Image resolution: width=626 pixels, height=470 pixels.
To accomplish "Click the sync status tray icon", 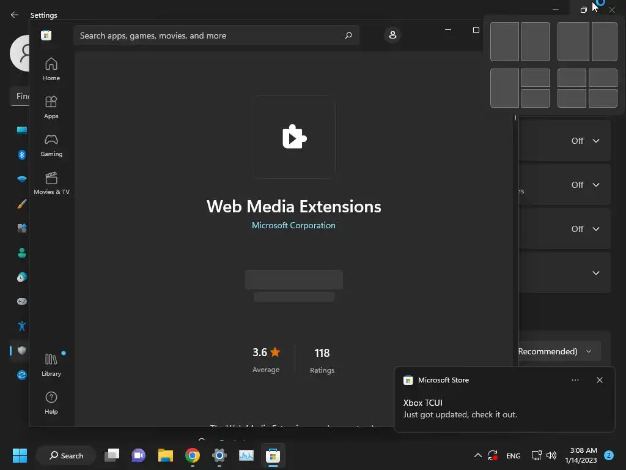I will 493,455.
